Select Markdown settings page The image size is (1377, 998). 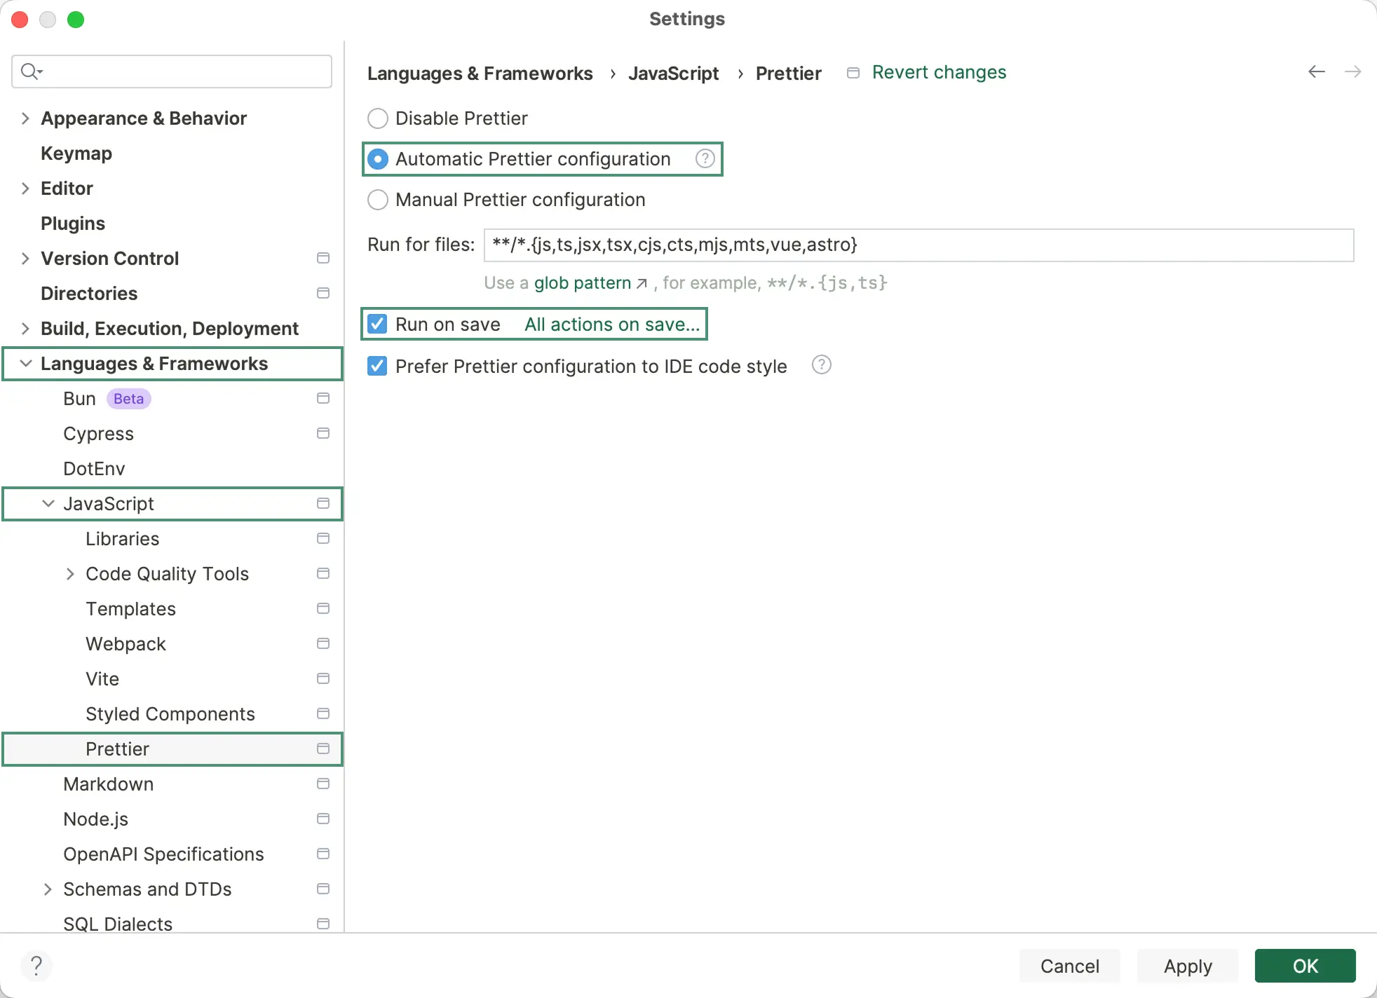[x=108, y=784]
